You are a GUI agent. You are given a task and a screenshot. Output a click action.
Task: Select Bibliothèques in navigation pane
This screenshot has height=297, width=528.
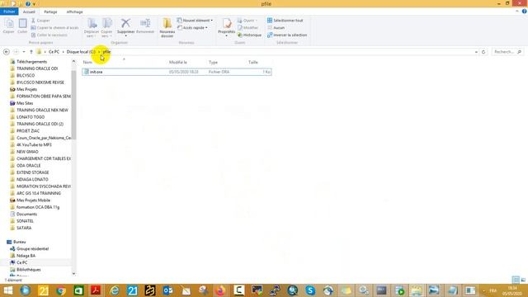[x=28, y=270]
